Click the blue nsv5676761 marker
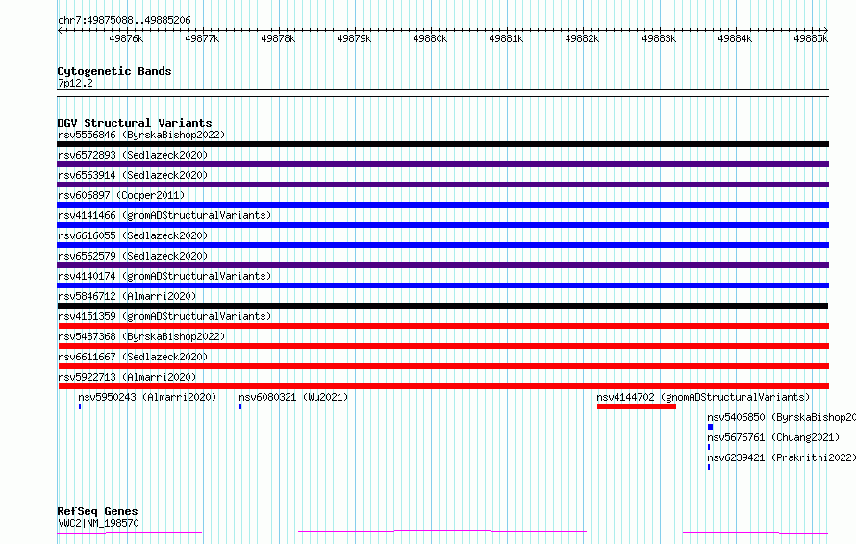This screenshot has width=856, height=544. 709,447
